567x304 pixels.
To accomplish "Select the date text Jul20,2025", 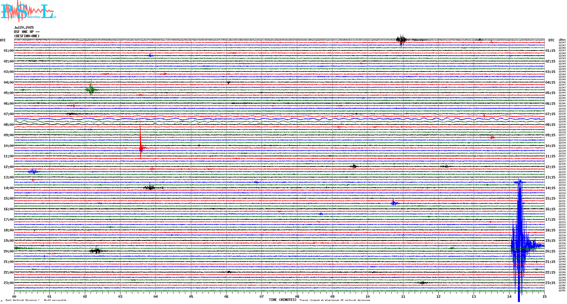I will (24, 28).
